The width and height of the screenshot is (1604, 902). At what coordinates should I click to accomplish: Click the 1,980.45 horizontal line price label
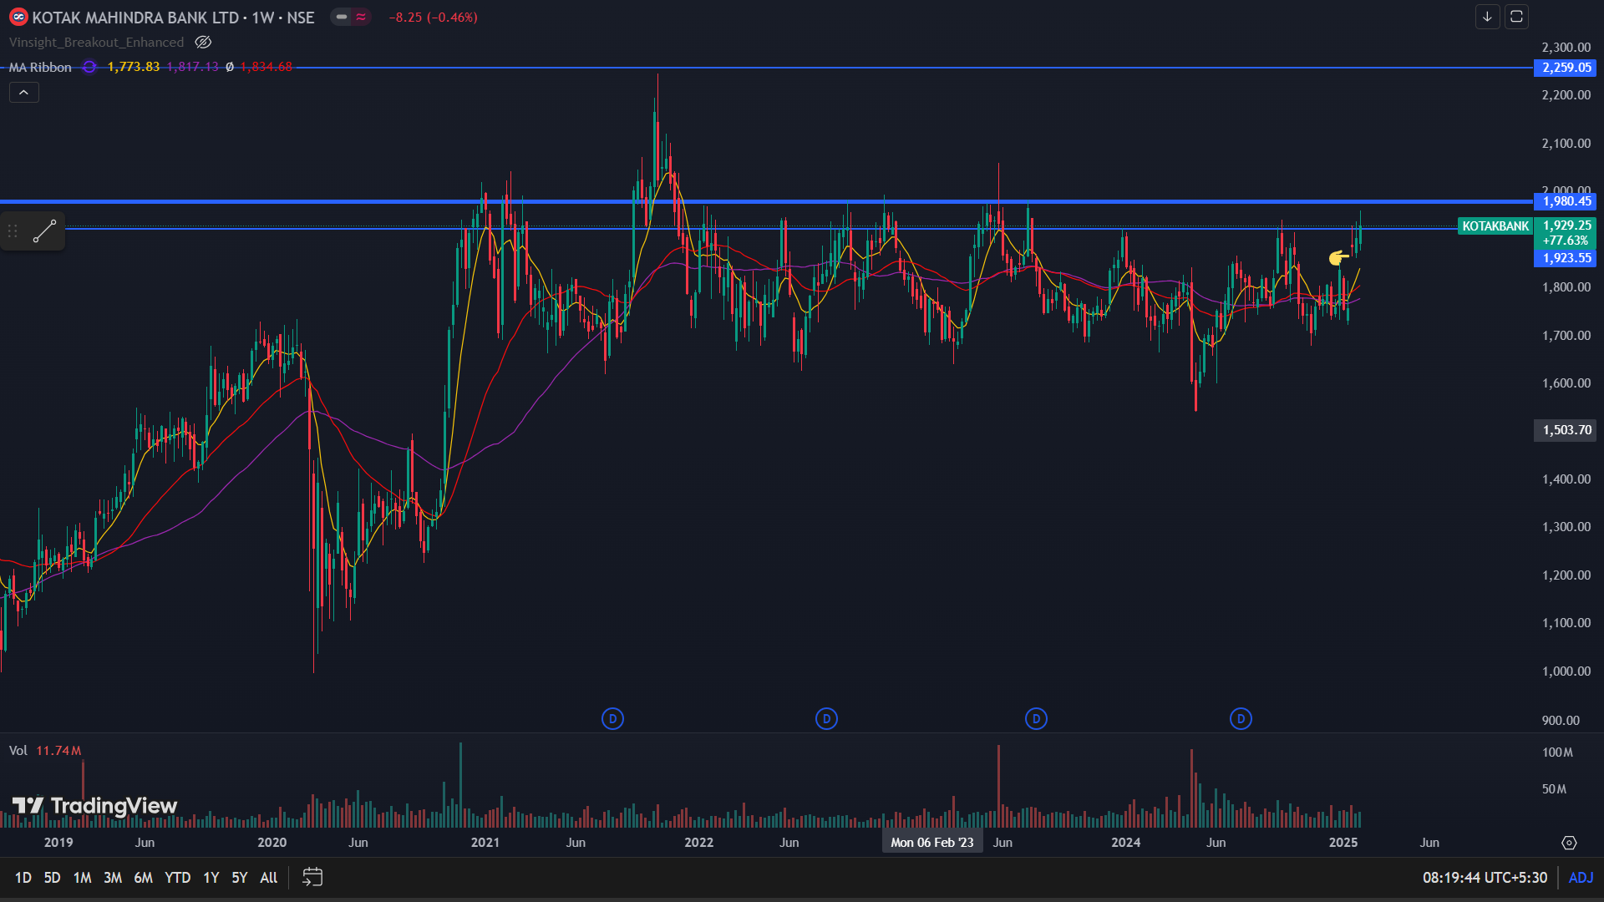(1566, 201)
